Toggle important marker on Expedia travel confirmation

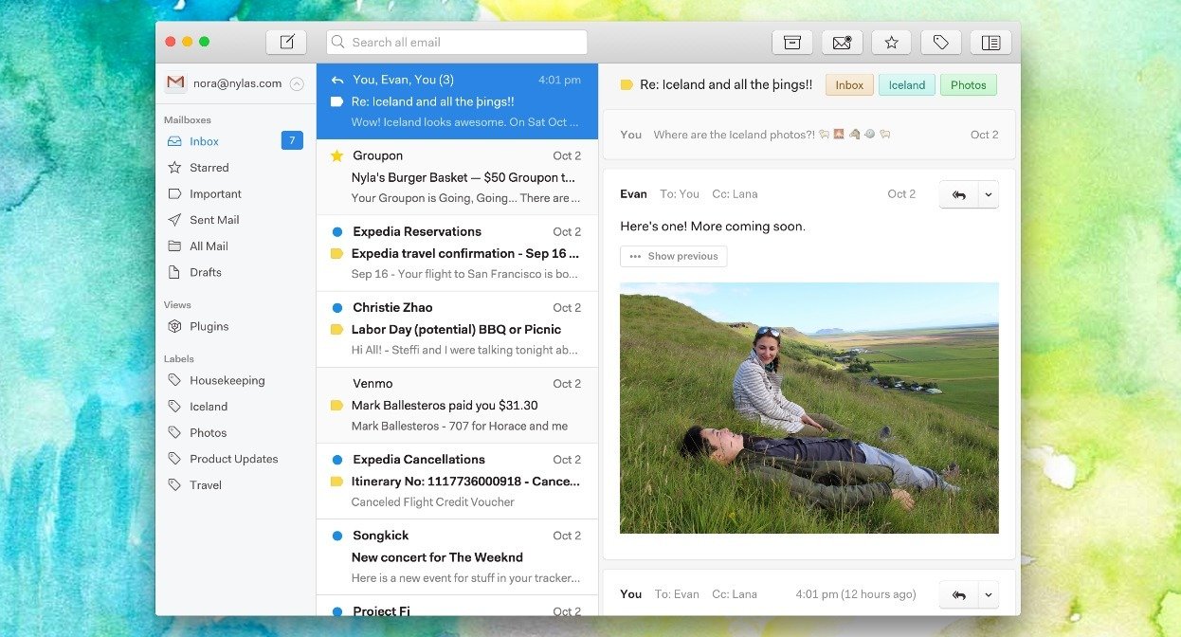click(x=336, y=253)
